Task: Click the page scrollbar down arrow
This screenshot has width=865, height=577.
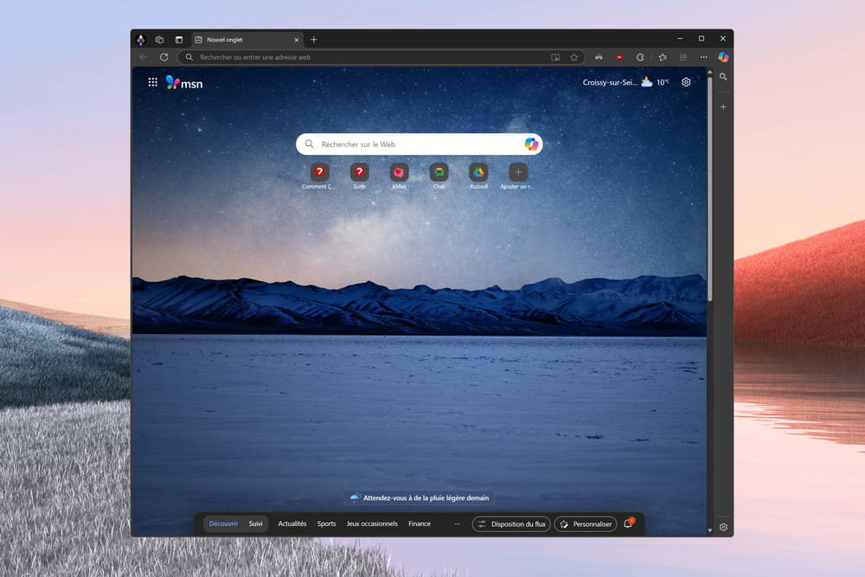Action: pyautogui.click(x=710, y=530)
